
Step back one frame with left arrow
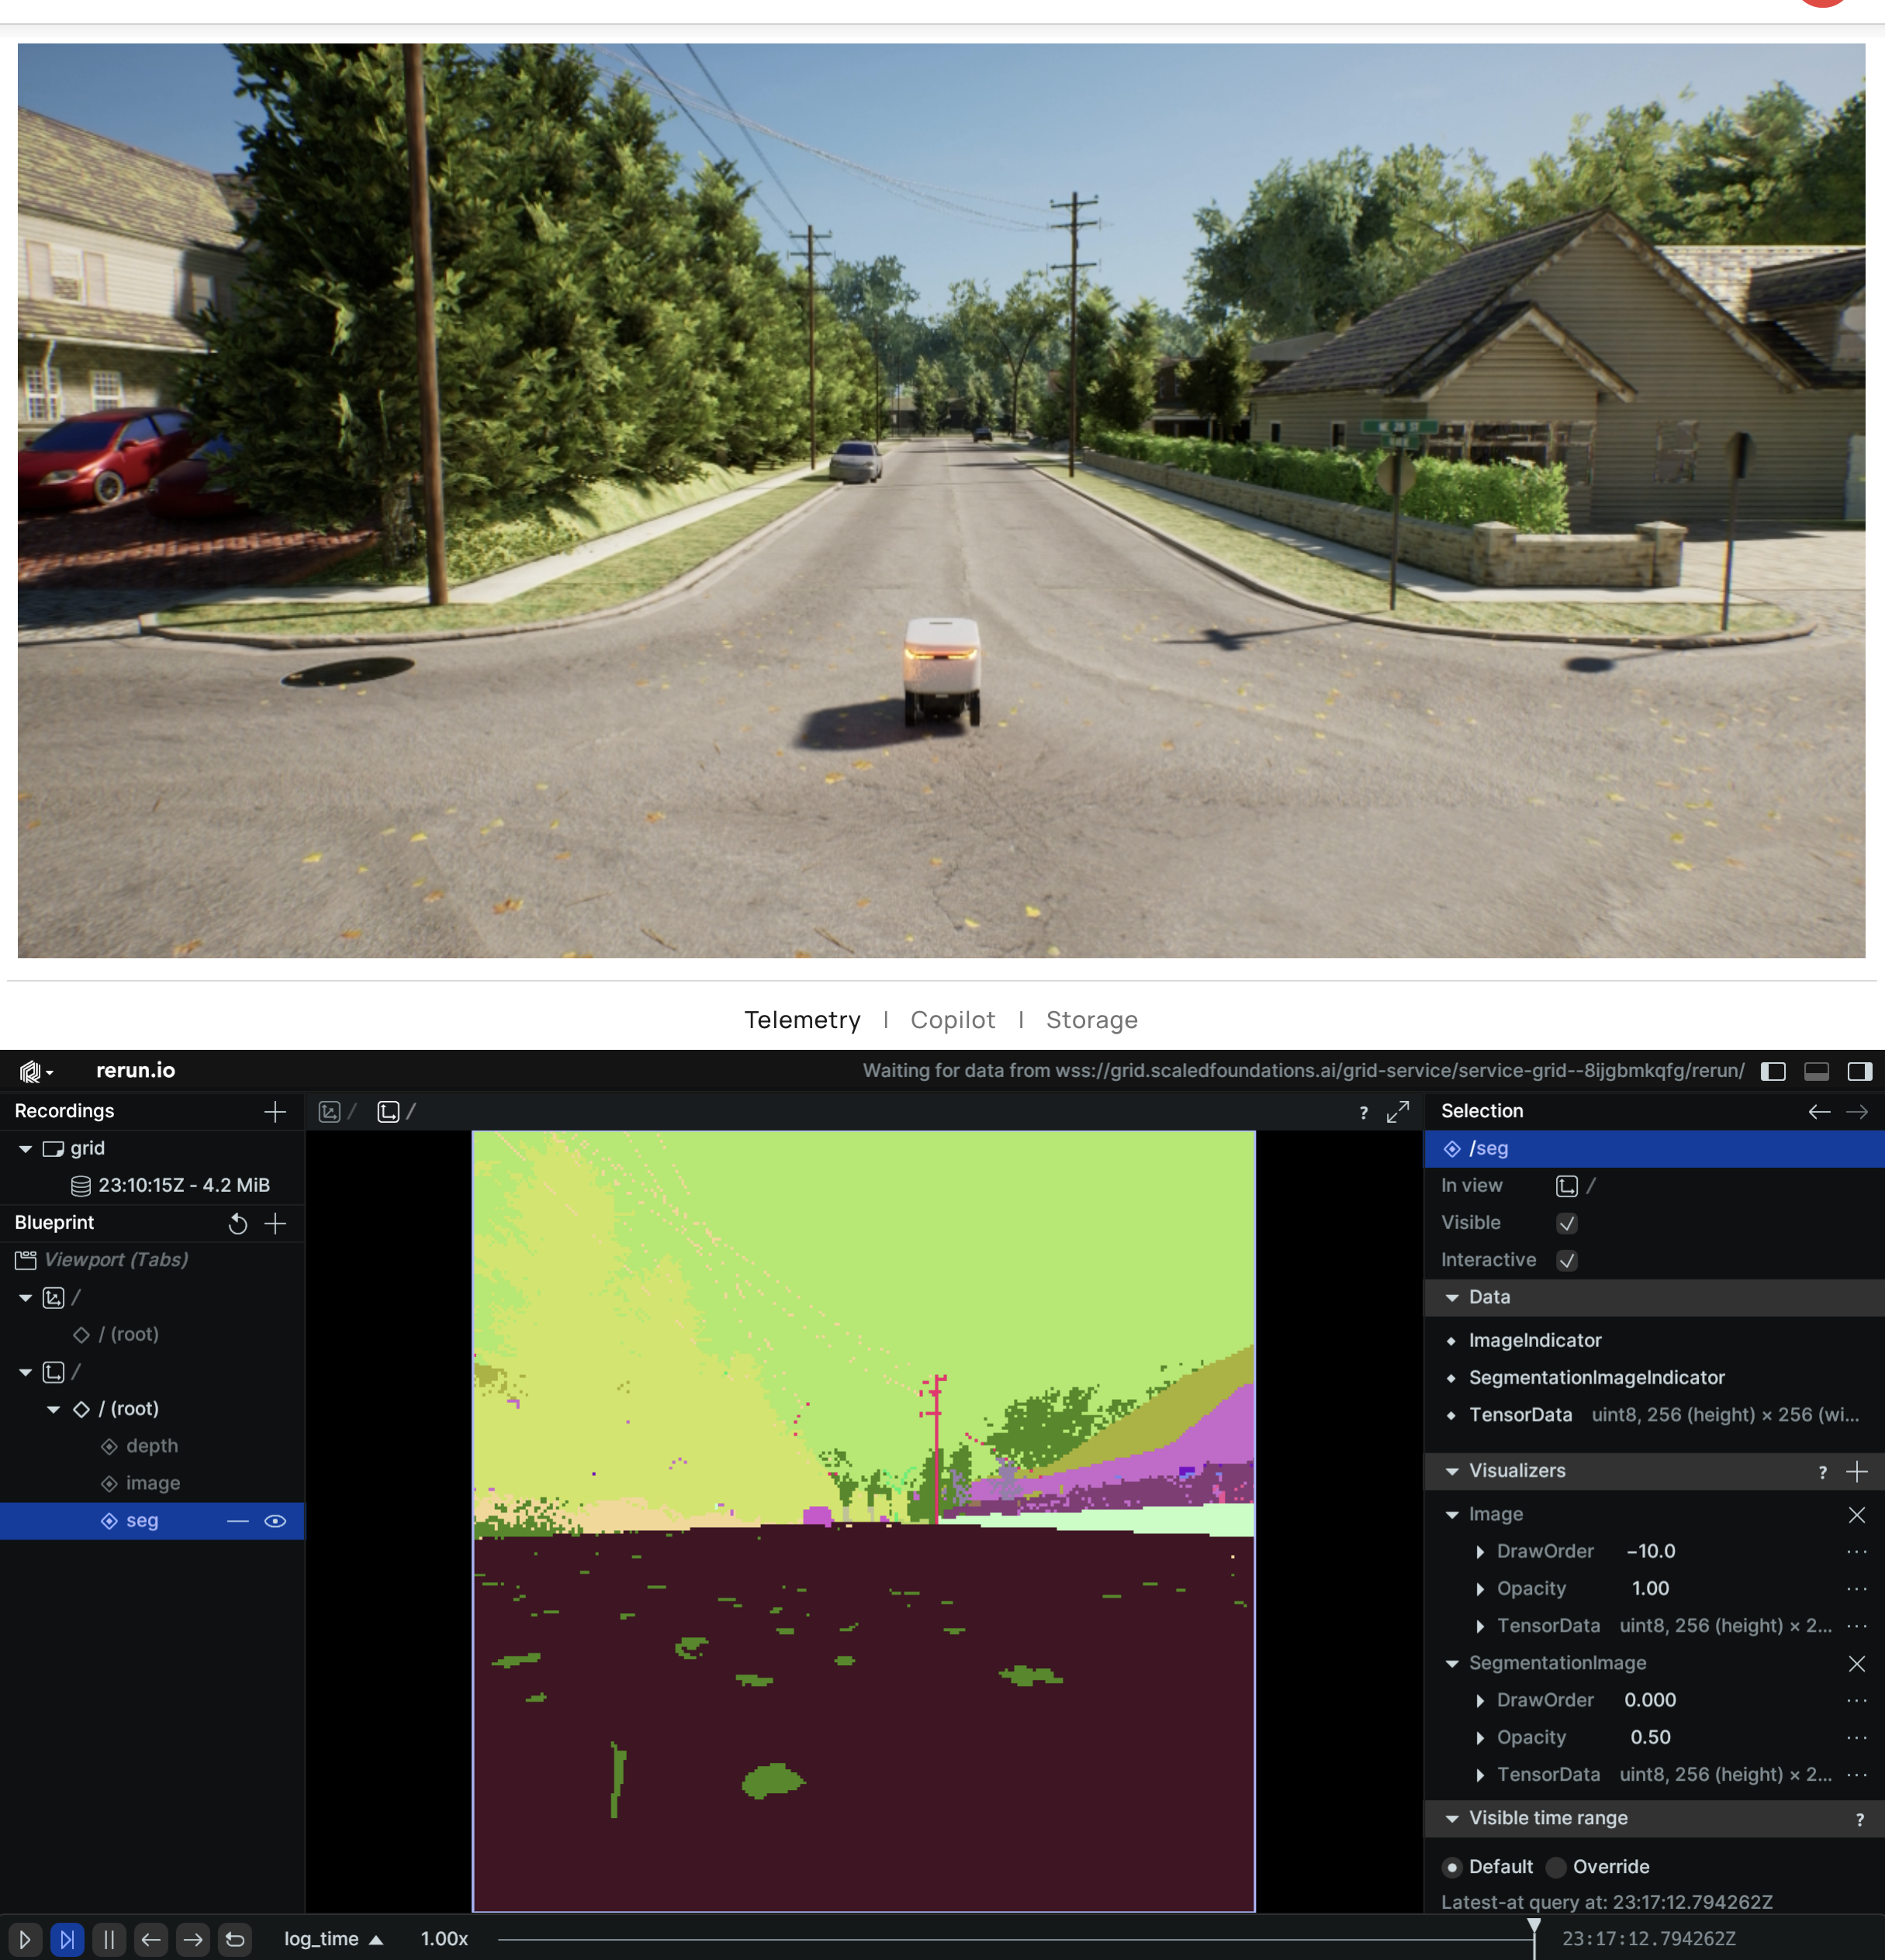151,1939
